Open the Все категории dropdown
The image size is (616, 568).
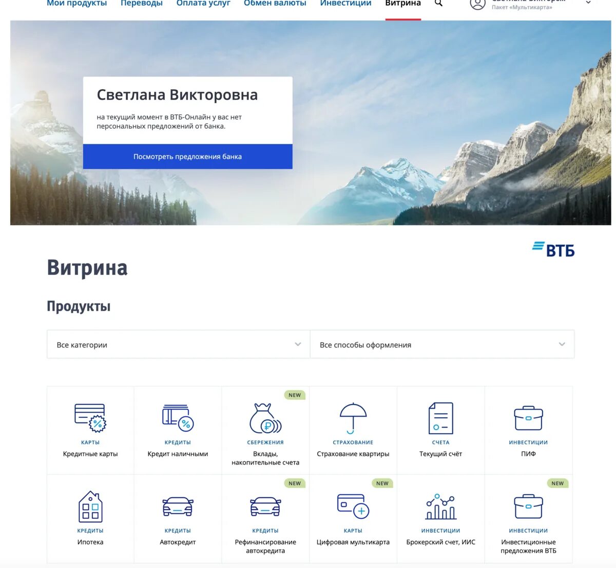[x=179, y=344]
